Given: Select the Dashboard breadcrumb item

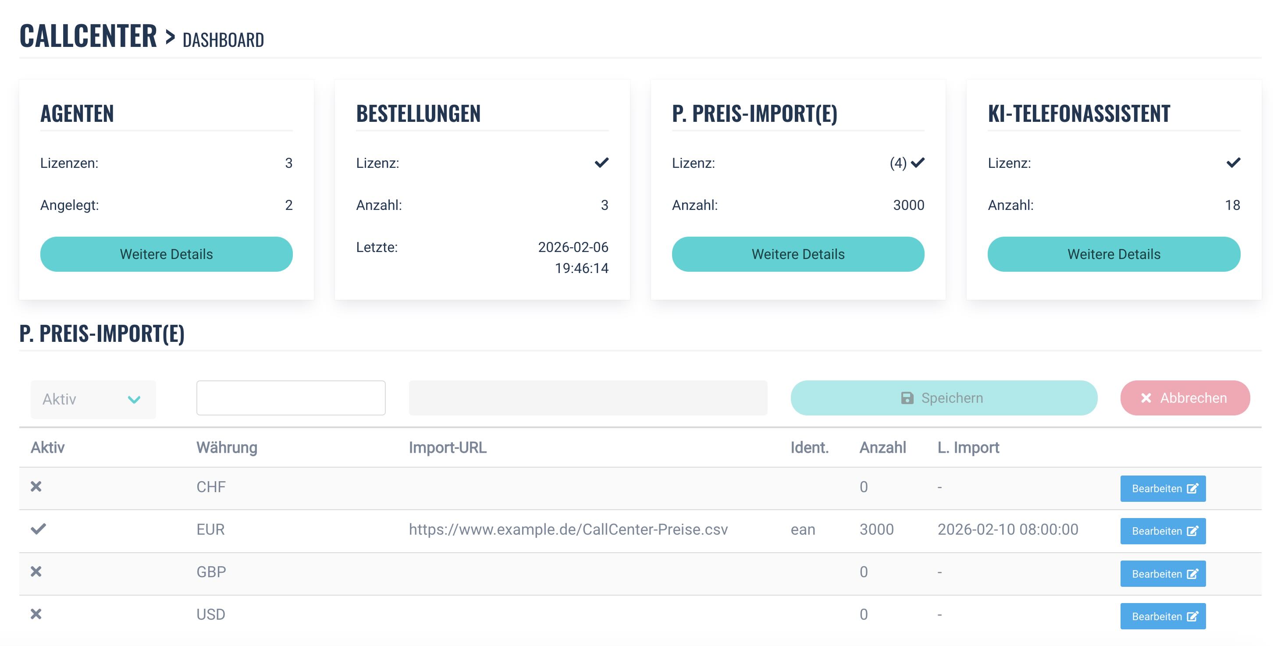Looking at the screenshot, I should [x=223, y=40].
